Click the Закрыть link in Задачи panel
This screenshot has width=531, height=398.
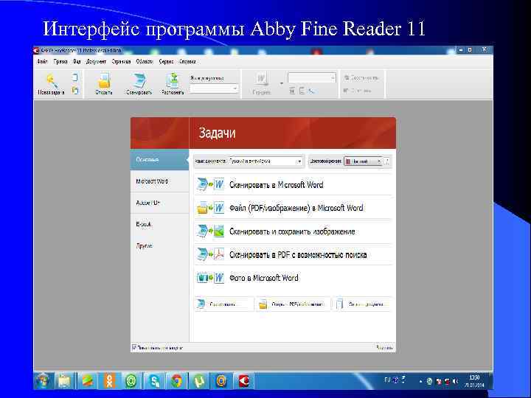384,347
